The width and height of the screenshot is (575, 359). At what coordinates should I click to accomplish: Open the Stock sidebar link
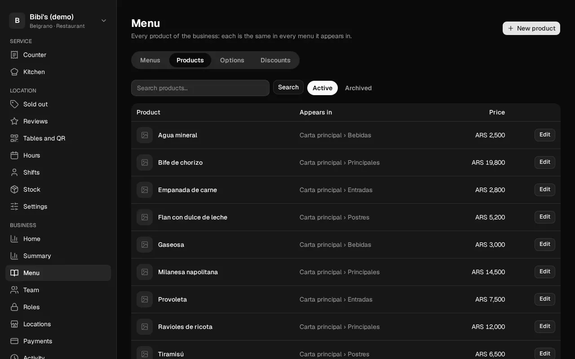click(x=58, y=189)
